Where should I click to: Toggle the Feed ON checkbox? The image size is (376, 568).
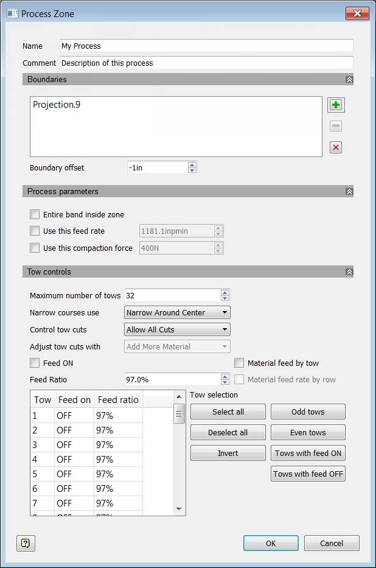[35, 363]
